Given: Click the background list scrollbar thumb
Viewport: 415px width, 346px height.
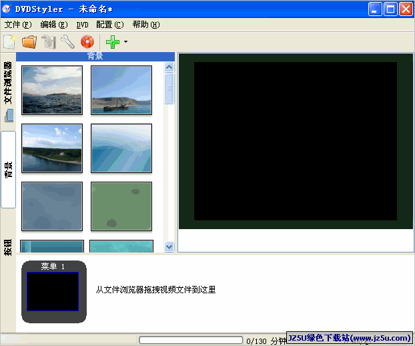Looking at the screenshot, I should click(x=169, y=88).
